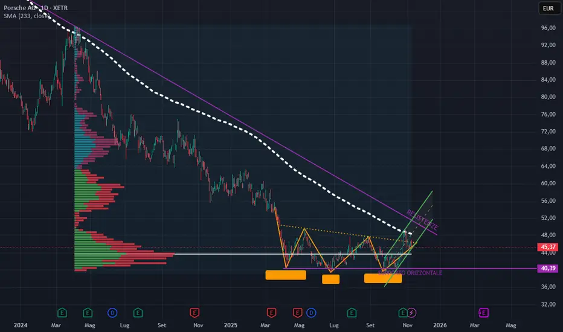Click the purple 40,39 support price label
The height and width of the screenshot is (332, 563).
[548, 268]
